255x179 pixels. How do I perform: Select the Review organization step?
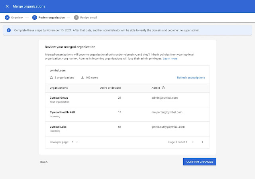[x=51, y=18]
